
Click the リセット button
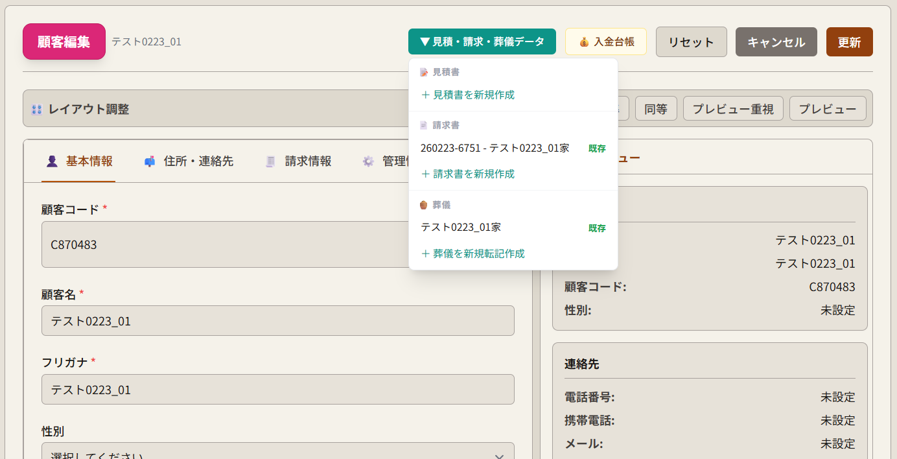pyautogui.click(x=691, y=42)
